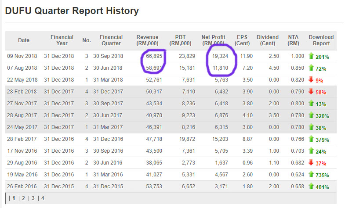Select PBT value 23,829
Viewport: 345px width, 208px height.
click(187, 56)
